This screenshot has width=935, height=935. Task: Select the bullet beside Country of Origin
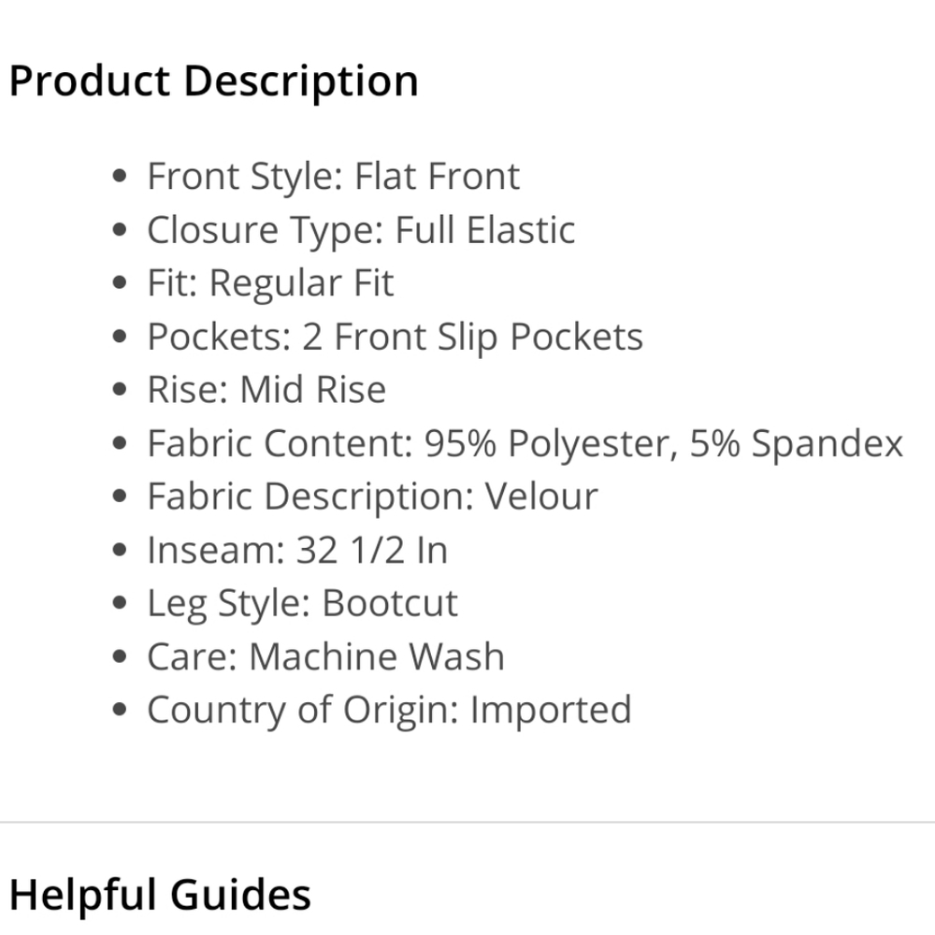[x=120, y=709]
